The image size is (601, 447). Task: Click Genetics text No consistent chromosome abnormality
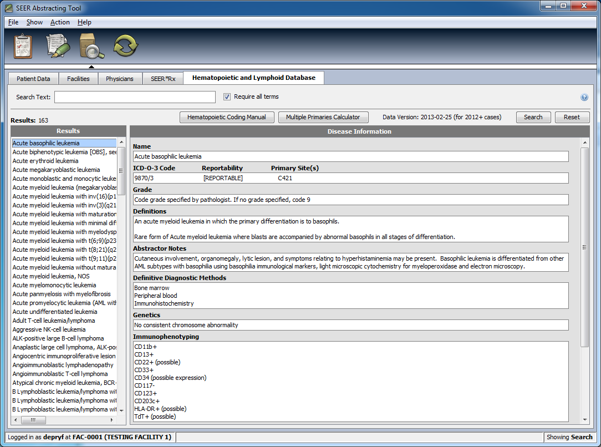coord(186,325)
